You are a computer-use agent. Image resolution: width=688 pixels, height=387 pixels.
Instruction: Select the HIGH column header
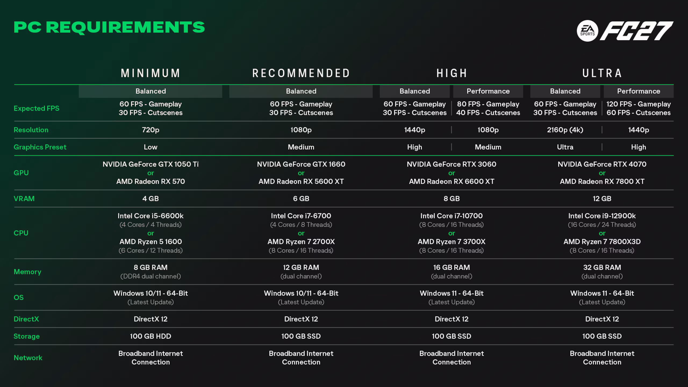point(451,73)
